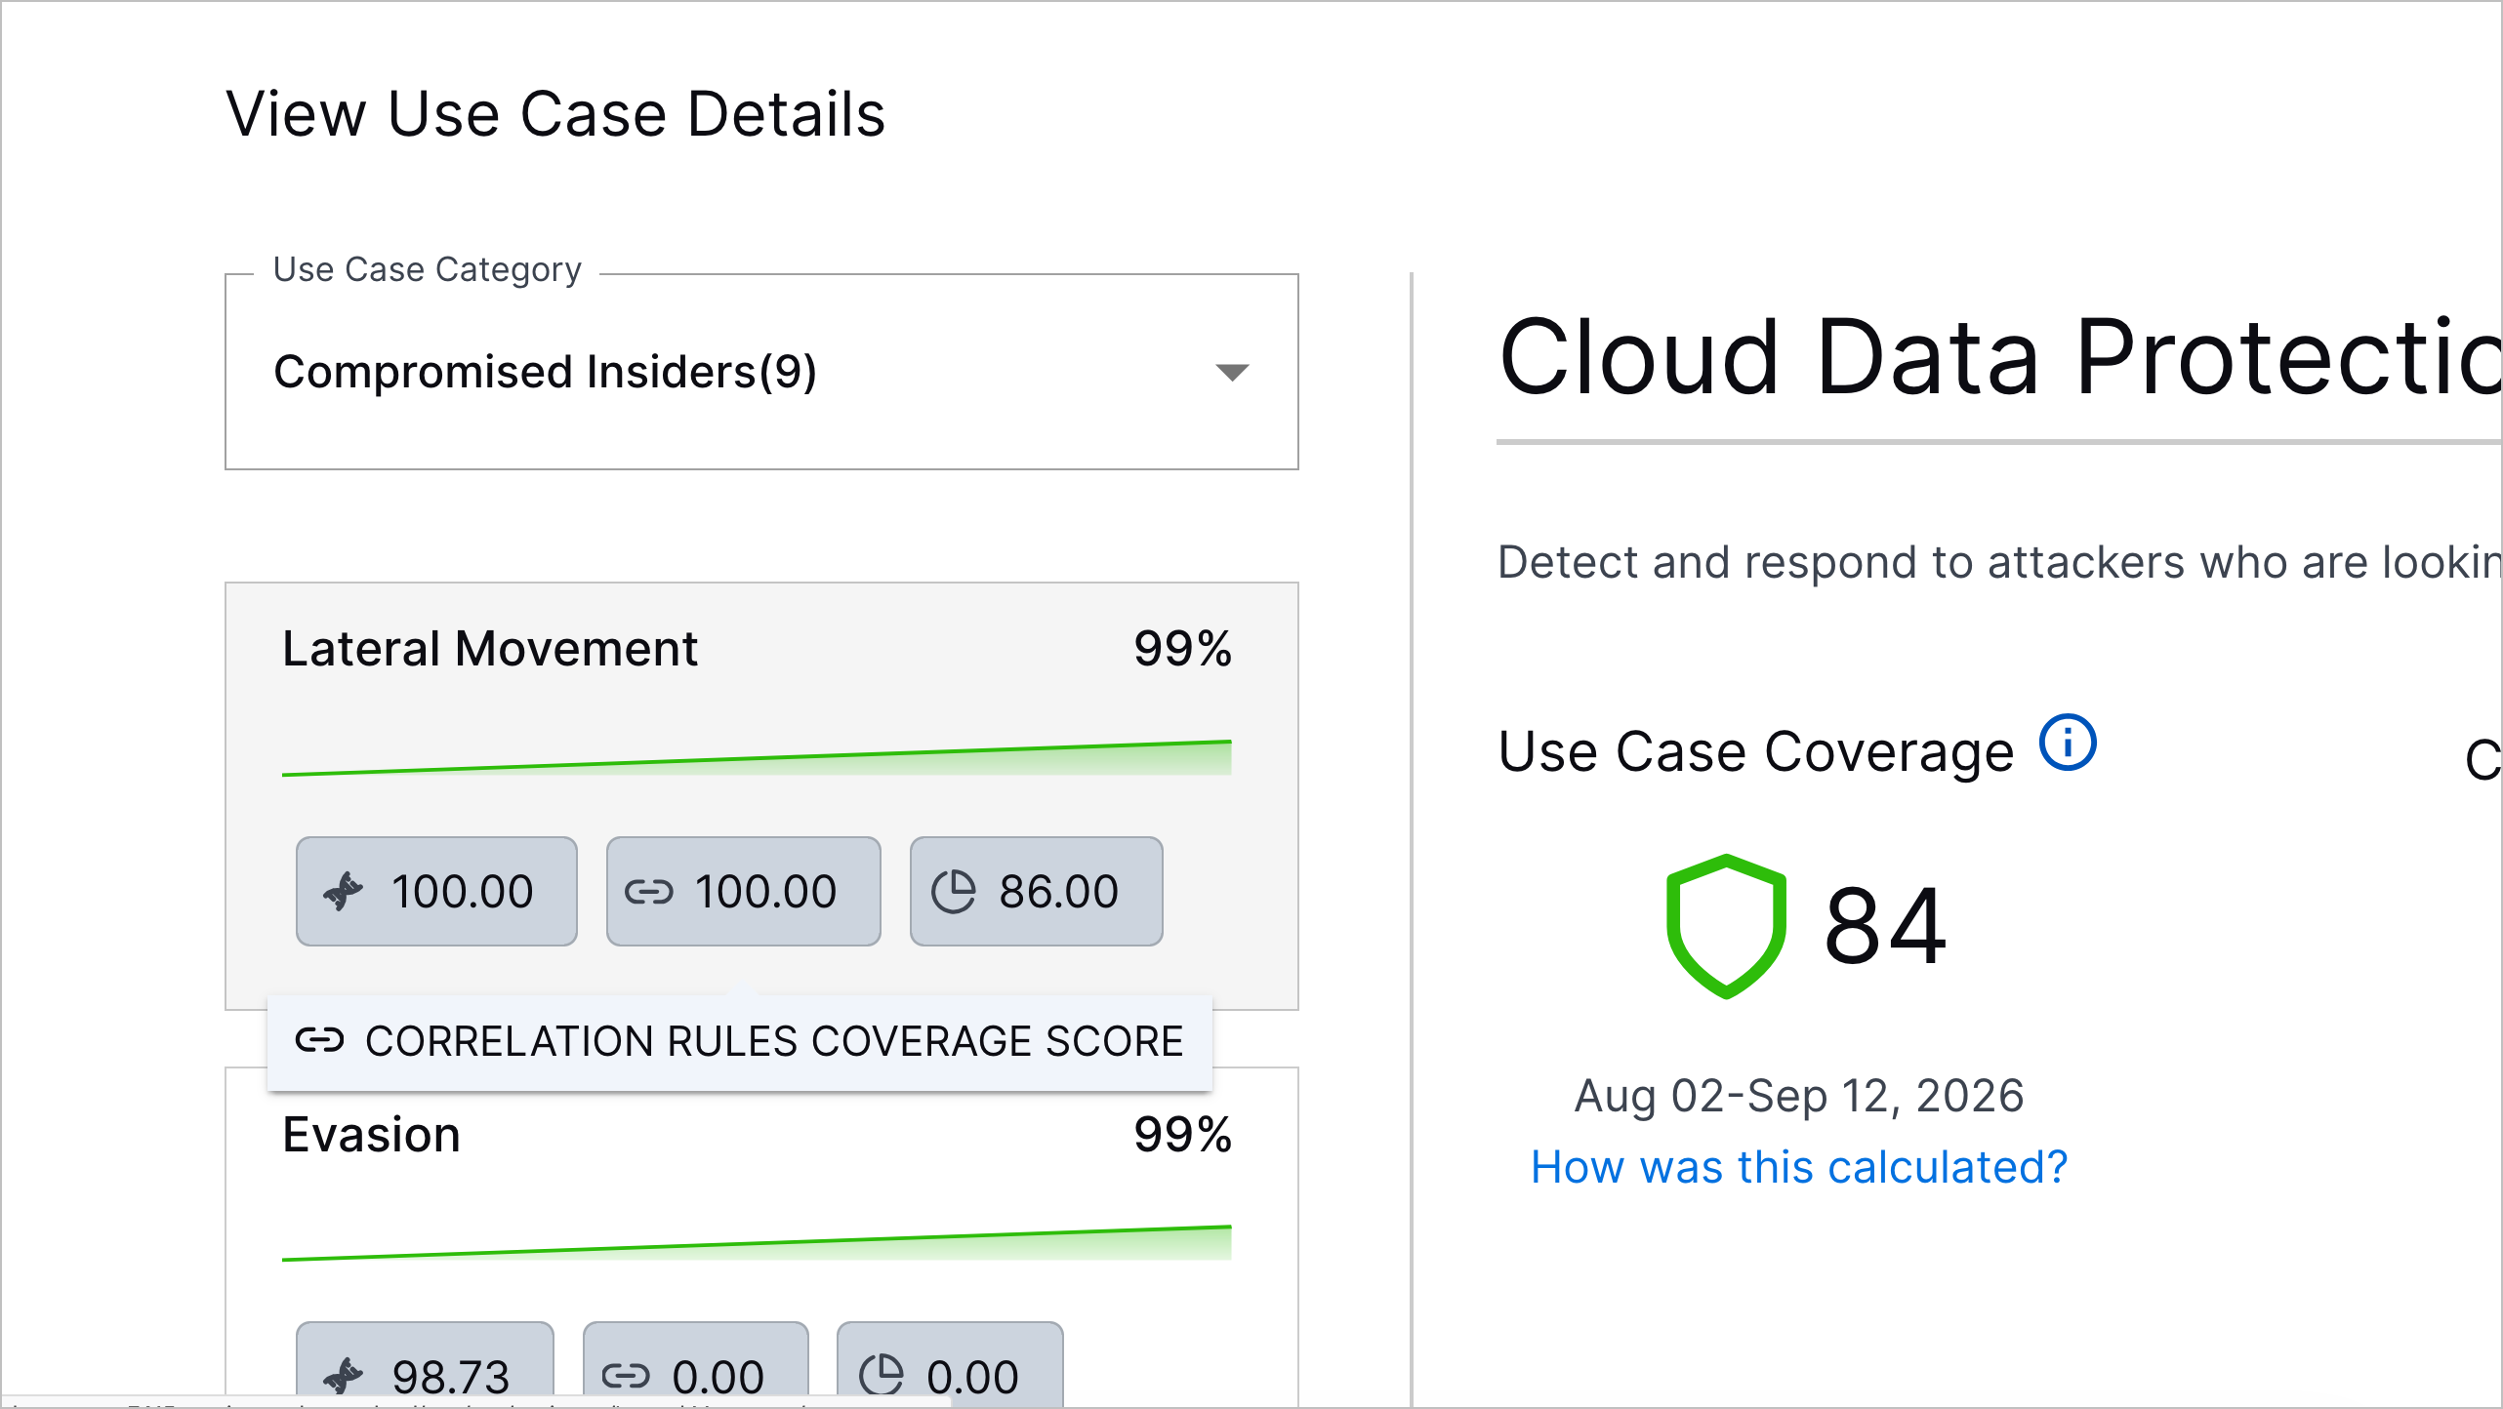The height and width of the screenshot is (1409, 2503).
Task: Click the dropdown arrow beside Compromised Insiders(9)
Action: click(x=1232, y=372)
